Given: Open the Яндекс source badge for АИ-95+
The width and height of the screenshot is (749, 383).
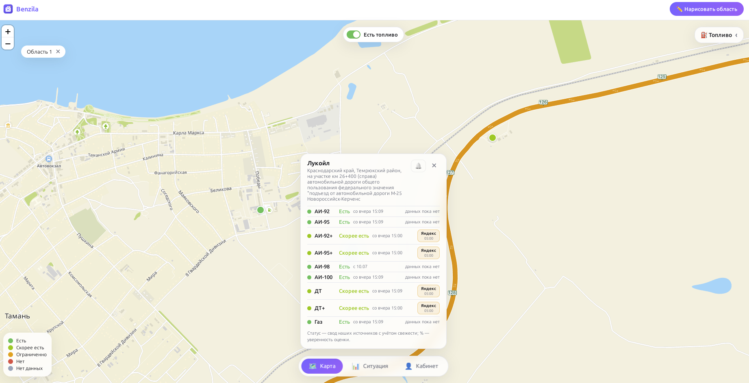Looking at the screenshot, I should 428,253.
